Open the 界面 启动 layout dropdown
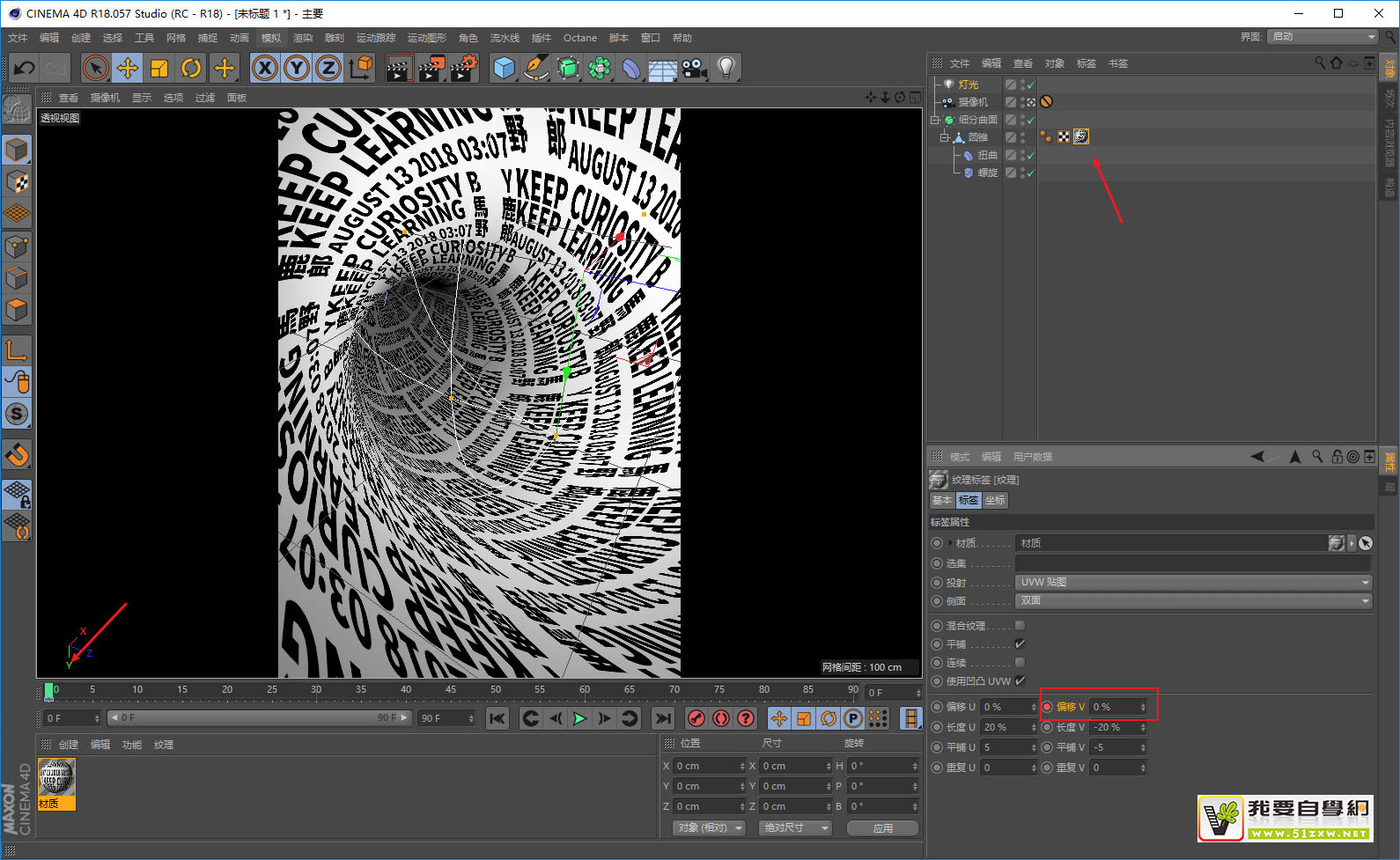 pos(1323,37)
